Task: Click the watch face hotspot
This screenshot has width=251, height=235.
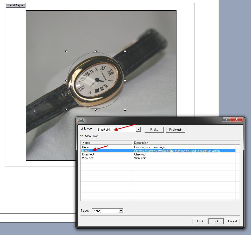Action: click(96, 81)
